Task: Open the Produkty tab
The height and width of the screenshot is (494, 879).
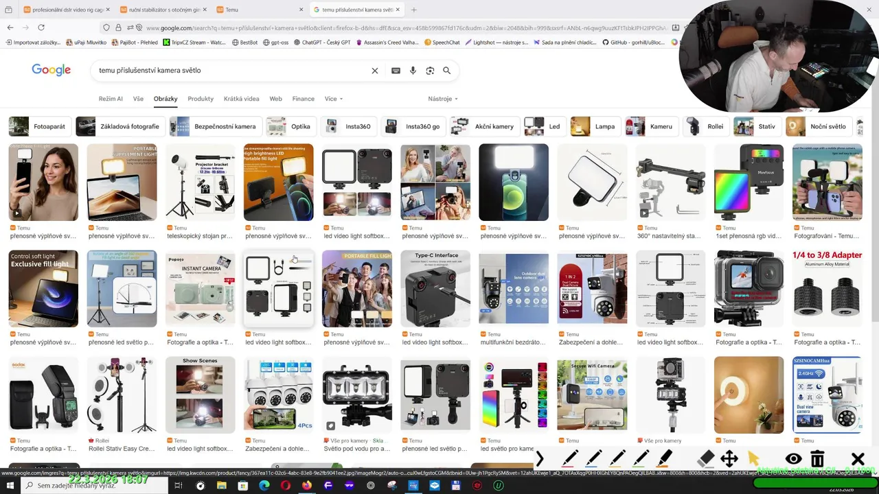Action: click(201, 99)
